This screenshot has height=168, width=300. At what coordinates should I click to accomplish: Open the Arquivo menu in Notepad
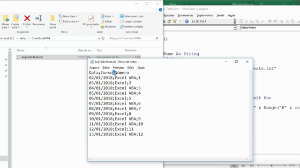(94, 68)
